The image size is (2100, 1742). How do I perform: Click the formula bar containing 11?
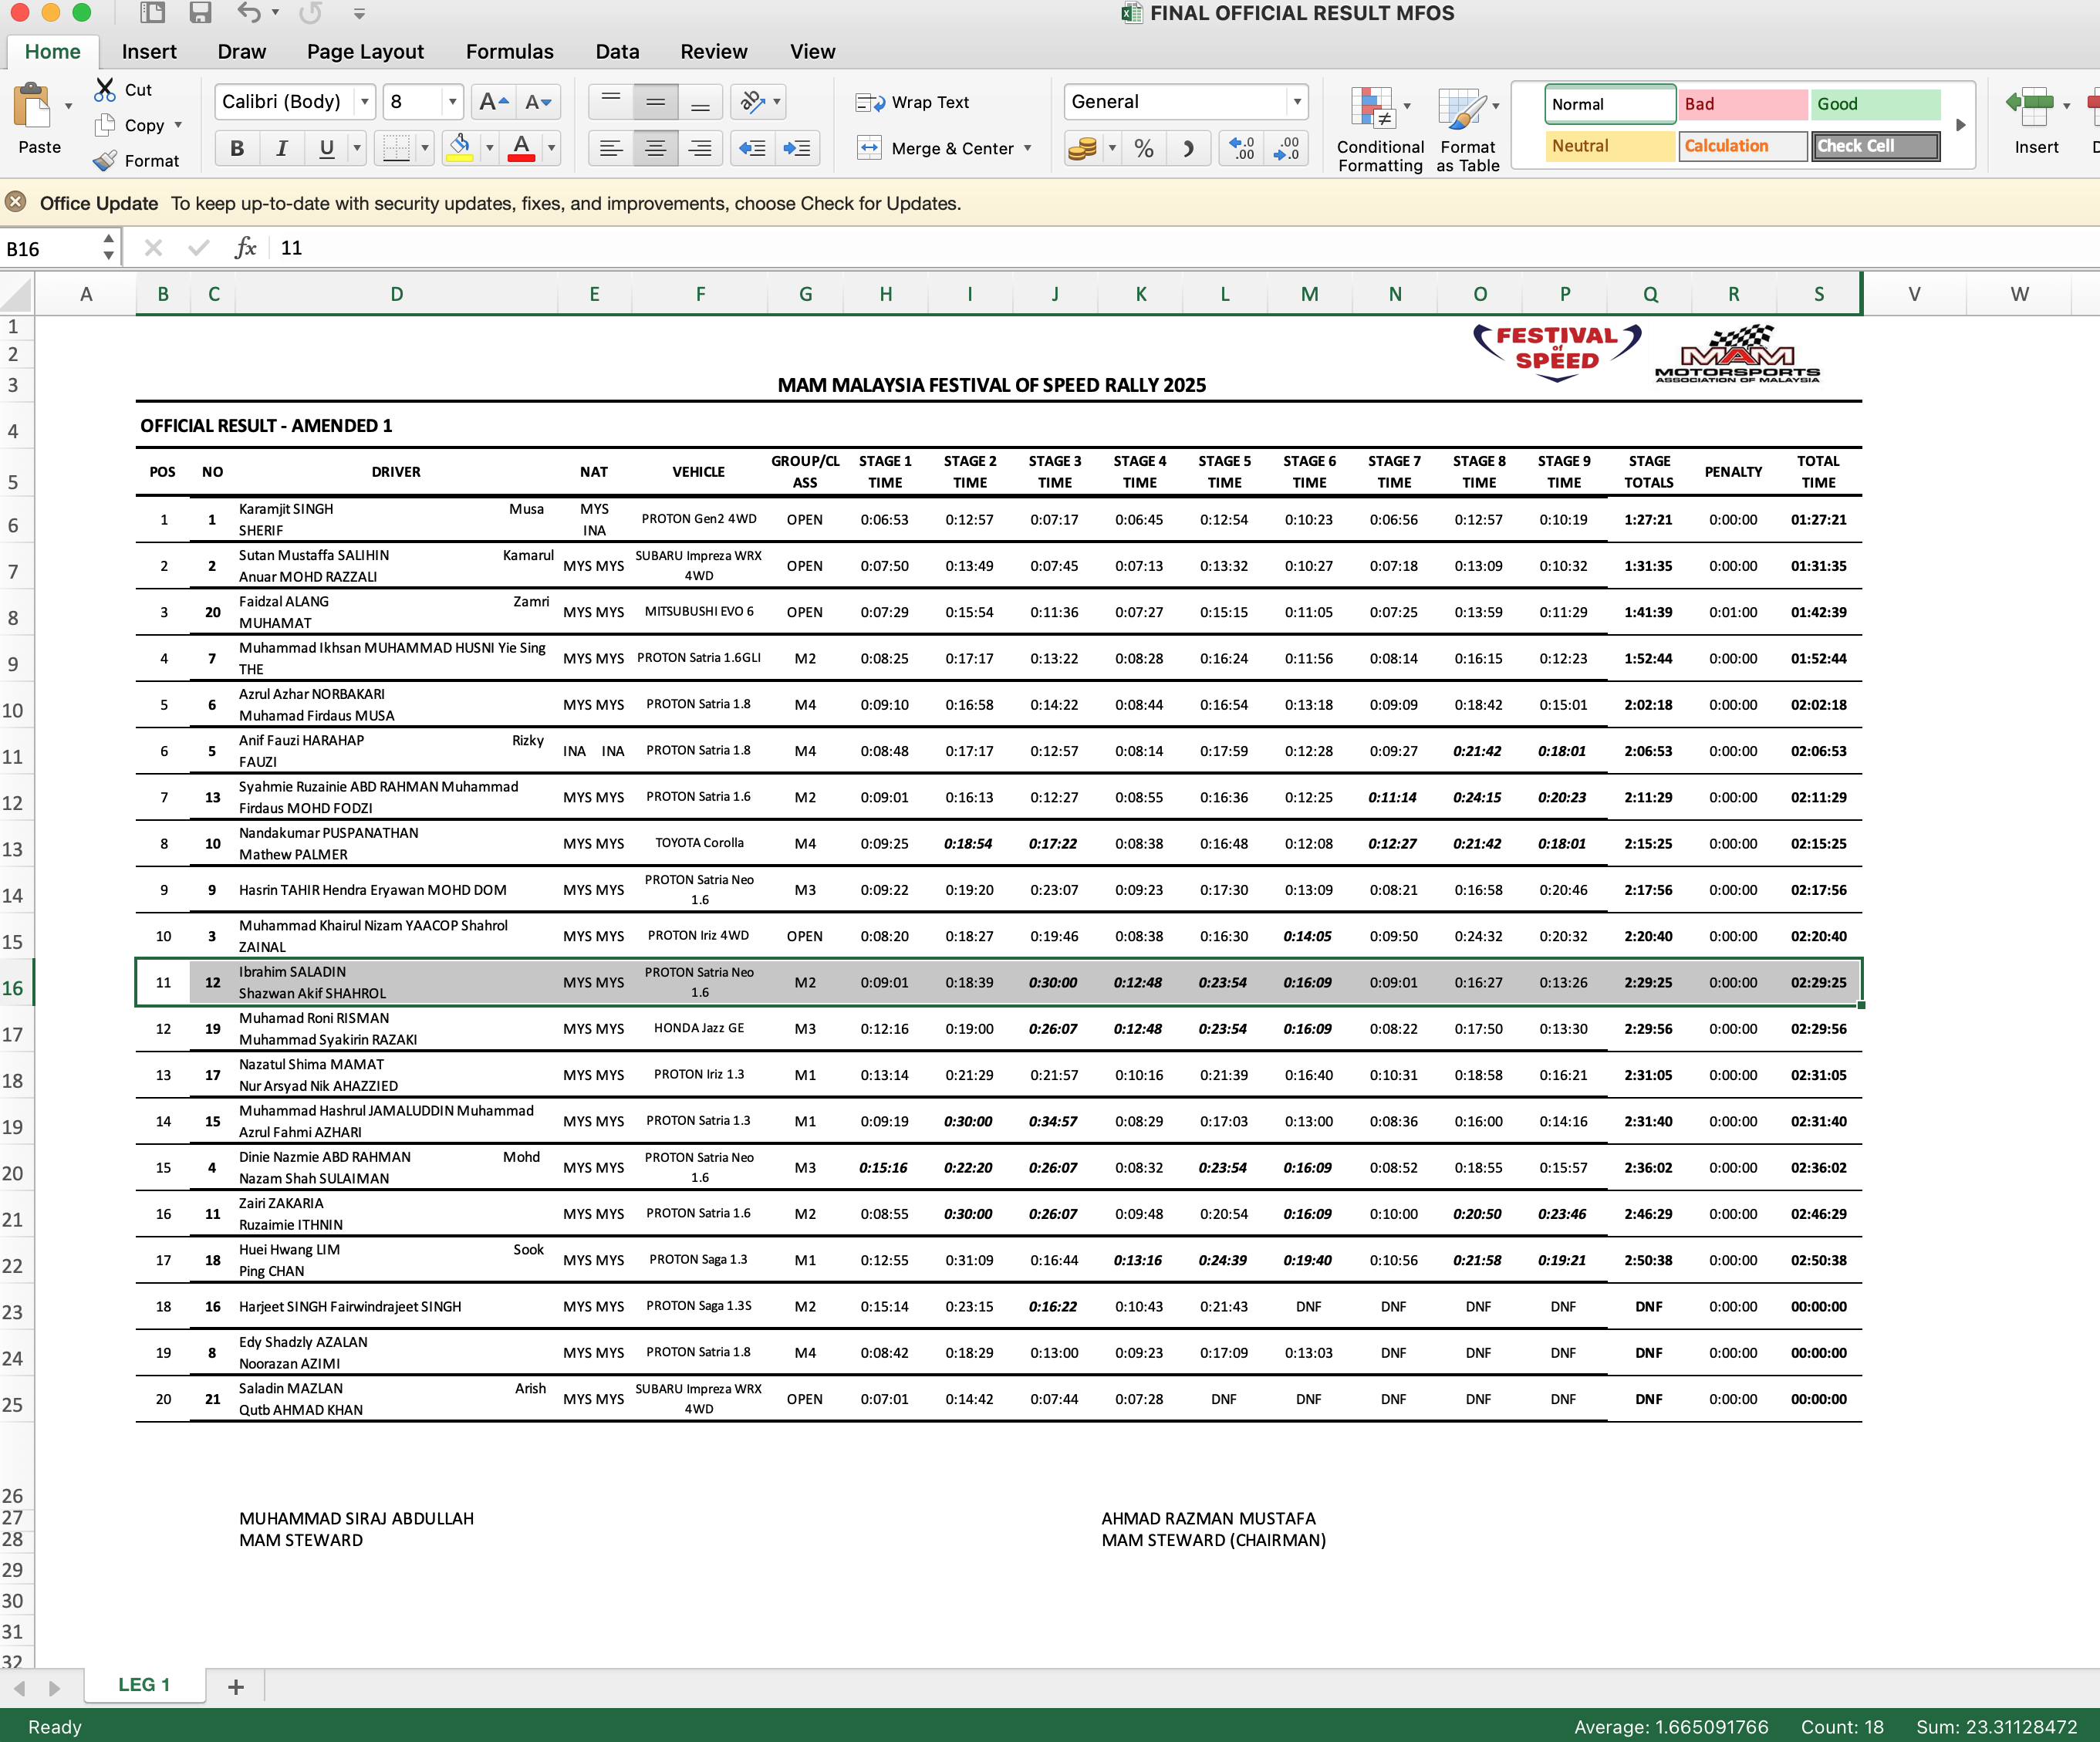[x=1185, y=248]
